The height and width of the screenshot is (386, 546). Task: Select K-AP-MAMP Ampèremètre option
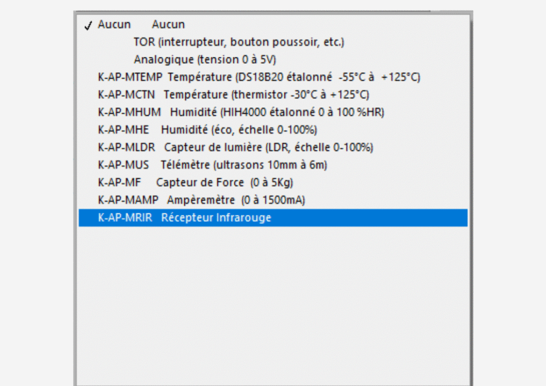tap(201, 200)
